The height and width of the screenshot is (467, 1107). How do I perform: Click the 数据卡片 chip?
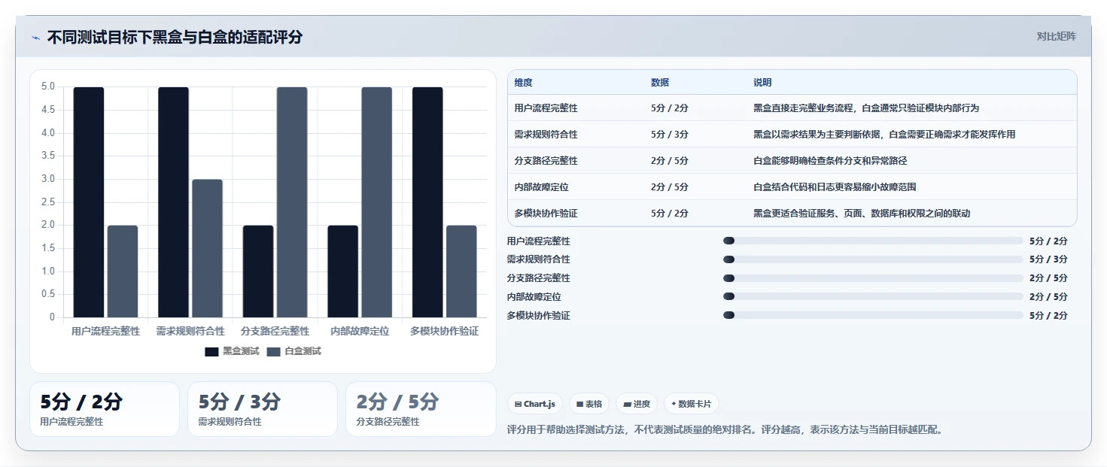[x=692, y=404]
